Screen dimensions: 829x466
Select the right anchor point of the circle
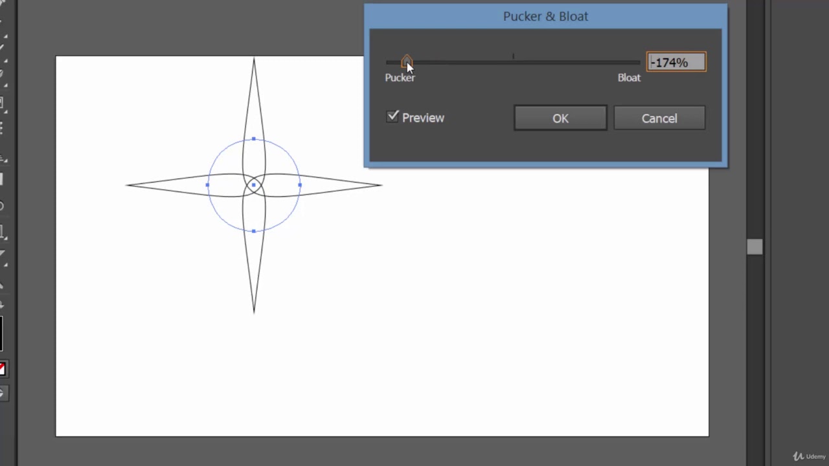pos(300,185)
